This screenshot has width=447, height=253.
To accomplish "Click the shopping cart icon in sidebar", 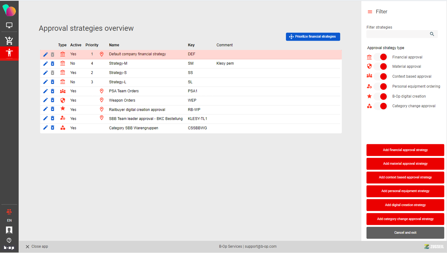I will (9, 40).
